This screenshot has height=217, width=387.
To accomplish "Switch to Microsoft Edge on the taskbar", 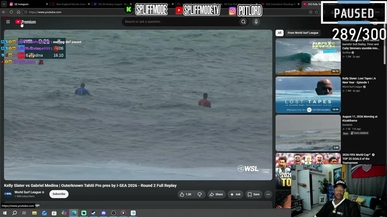I will tap(74, 213).
